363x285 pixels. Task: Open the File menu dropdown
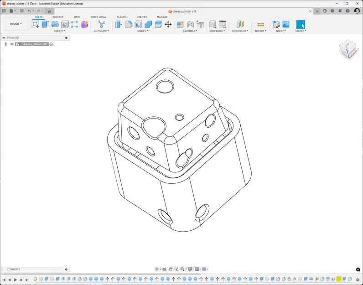[x=13, y=11]
